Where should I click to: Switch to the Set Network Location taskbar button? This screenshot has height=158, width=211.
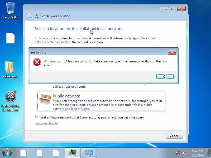pyautogui.click(x=89, y=153)
